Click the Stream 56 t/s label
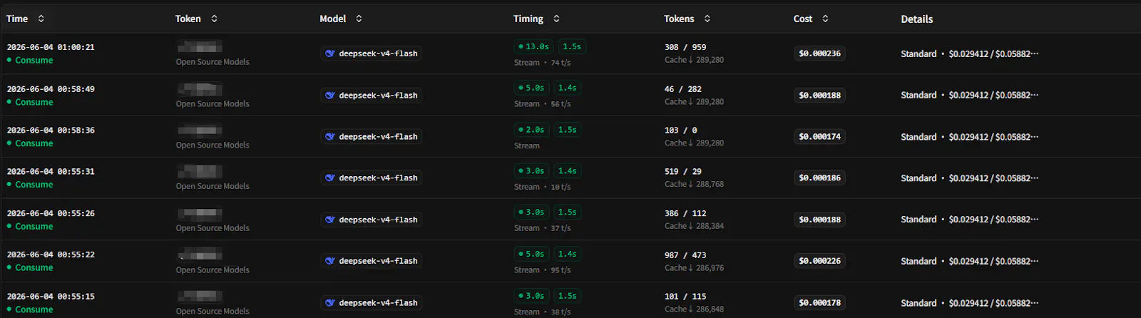1141x318 pixels. tap(543, 104)
